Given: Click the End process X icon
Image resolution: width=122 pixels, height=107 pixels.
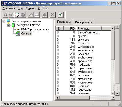Looking at the screenshot, I should [53, 15].
